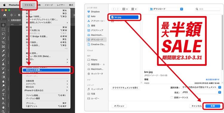Select the Brush tool
Viewport: 224px width, 113px height.
pyautogui.click(x=3, y=60)
